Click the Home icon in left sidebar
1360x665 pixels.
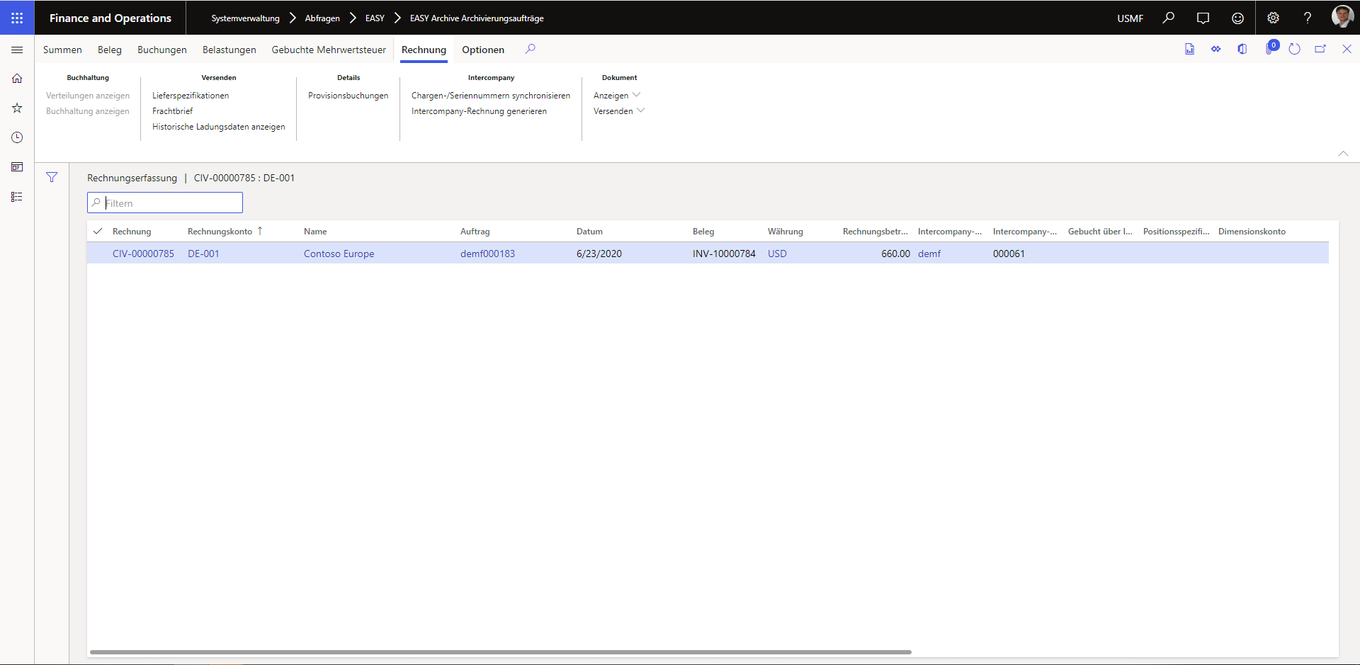click(x=17, y=79)
